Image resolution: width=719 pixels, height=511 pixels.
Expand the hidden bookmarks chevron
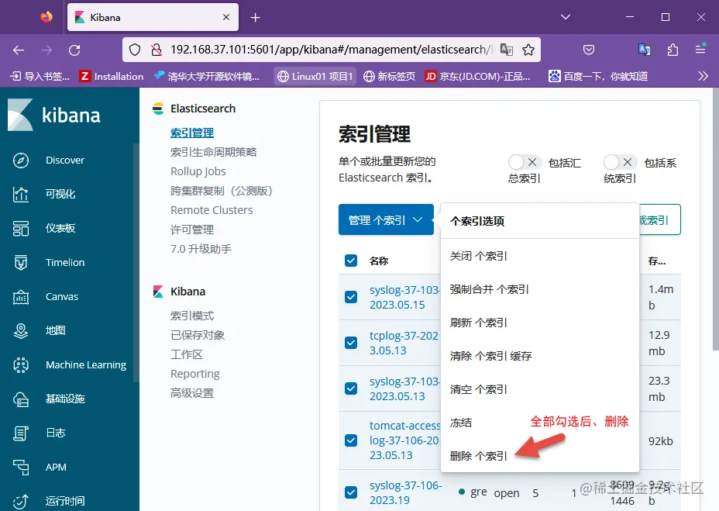(x=703, y=75)
